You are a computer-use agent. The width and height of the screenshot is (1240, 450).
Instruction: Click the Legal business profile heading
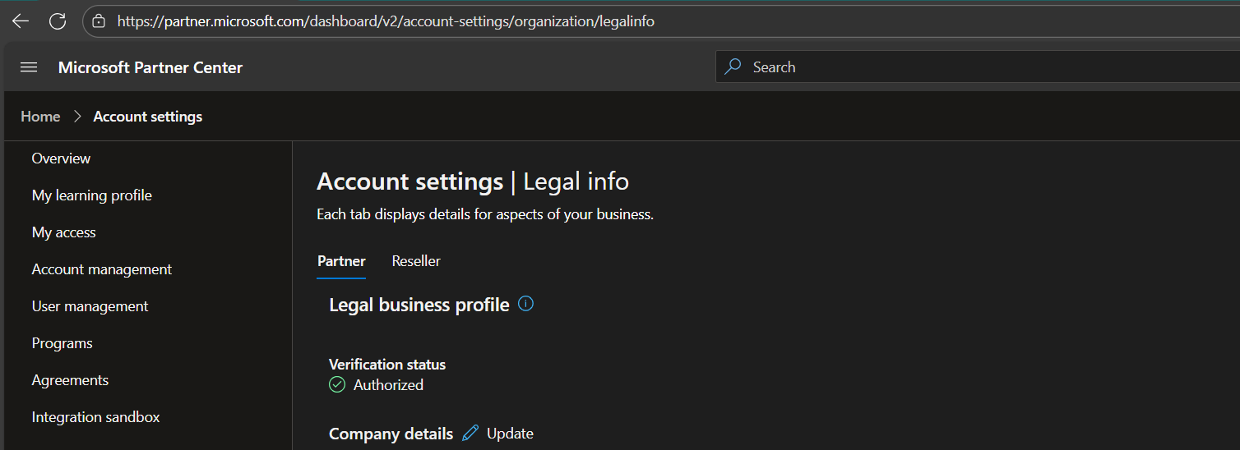point(419,305)
